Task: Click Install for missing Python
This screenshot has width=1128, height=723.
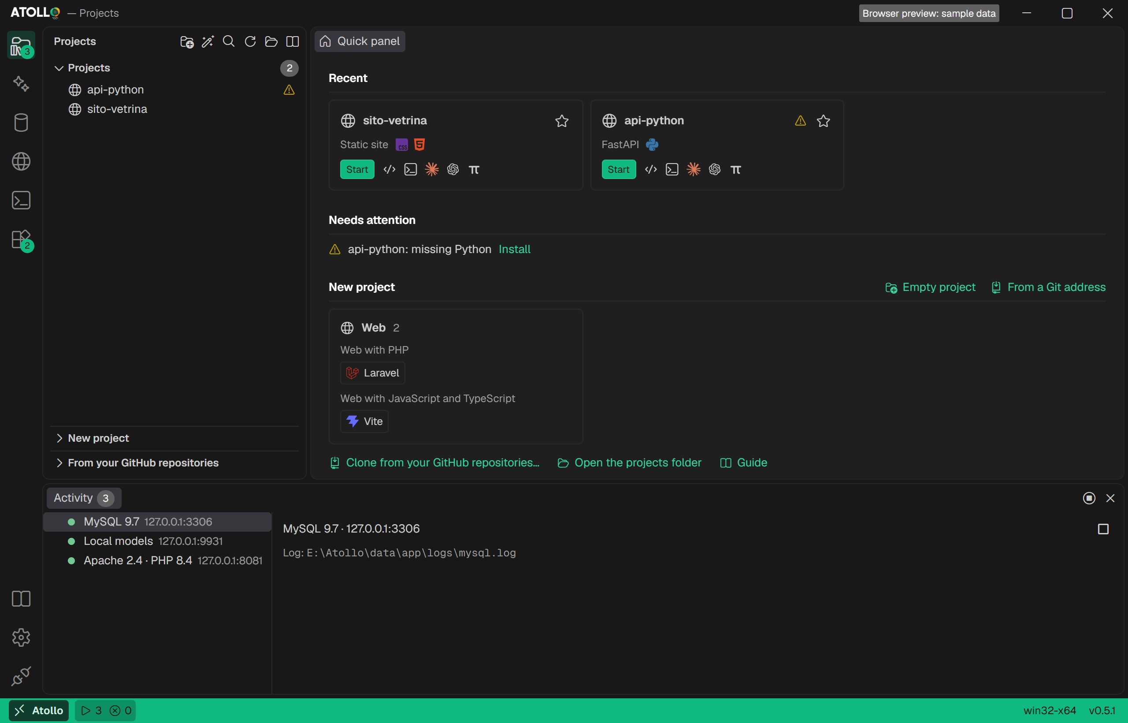Action: (x=514, y=249)
